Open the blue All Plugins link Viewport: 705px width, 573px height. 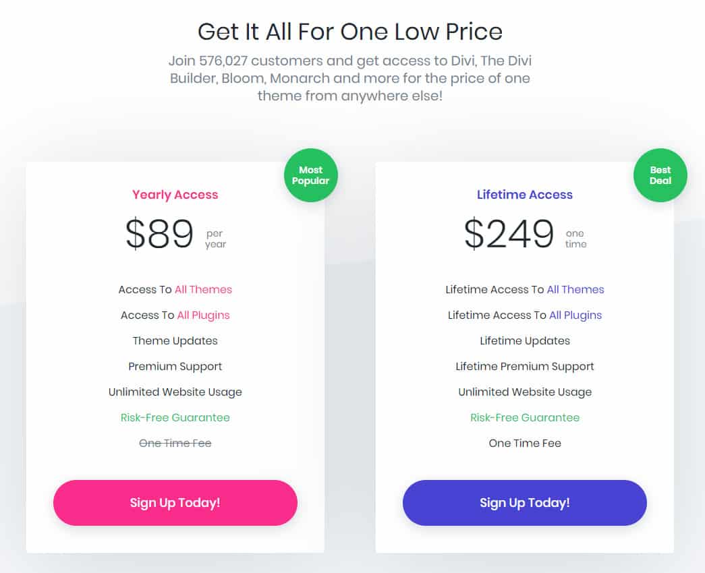click(x=575, y=315)
